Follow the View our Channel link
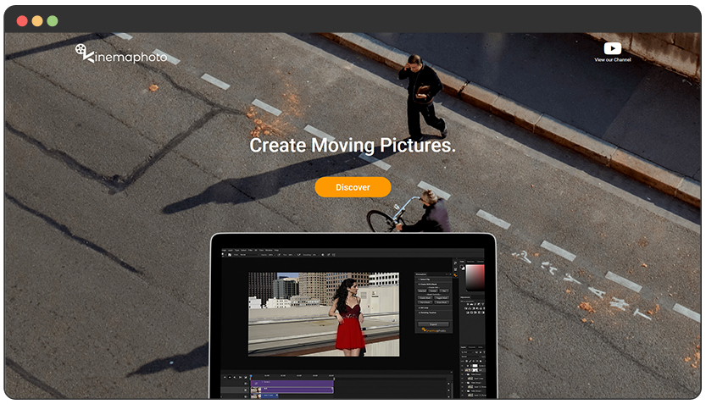706x404 pixels. pyautogui.click(x=612, y=60)
